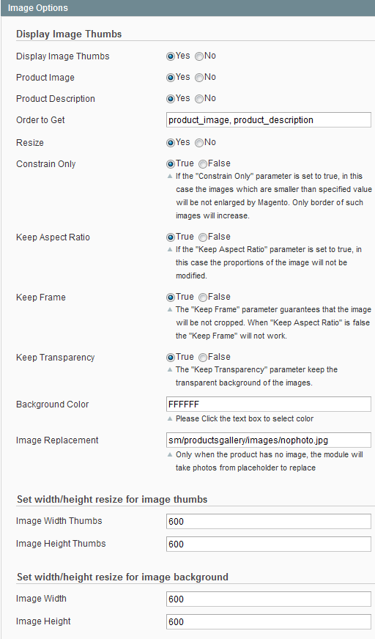Viewport: 375px width, 639px height.
Task: Select True for Keep Frame
Action: [x=171, y=297]
